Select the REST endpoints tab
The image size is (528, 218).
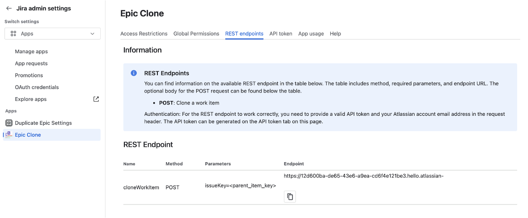[x=244, y=34]
